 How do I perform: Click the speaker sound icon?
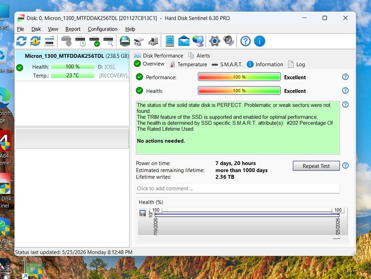[x=229, y=41]
